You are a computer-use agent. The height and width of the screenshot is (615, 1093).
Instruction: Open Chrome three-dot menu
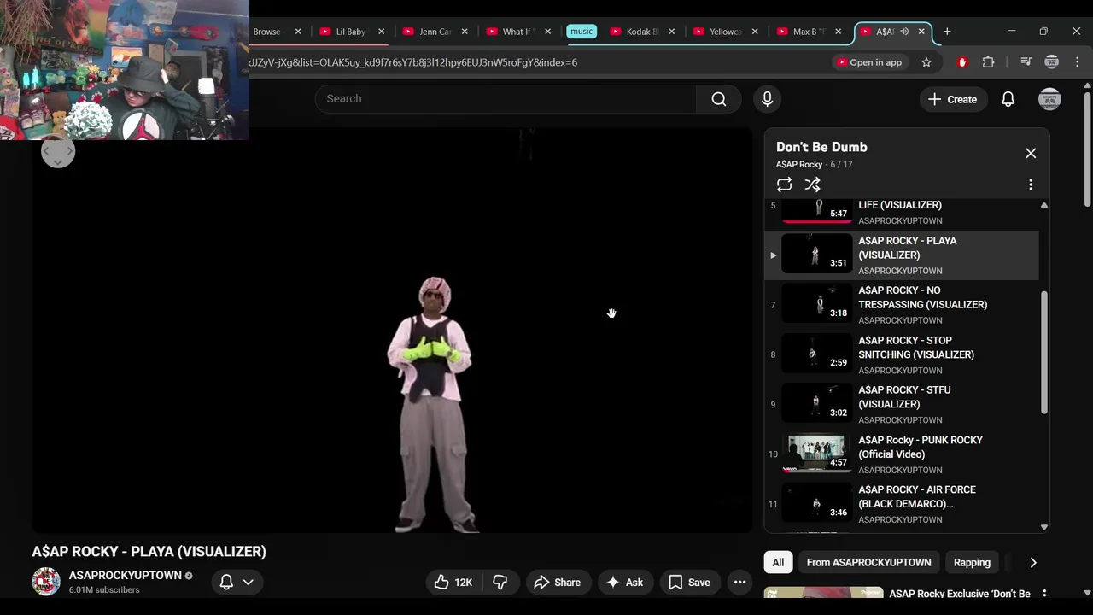coord(1077,62)
